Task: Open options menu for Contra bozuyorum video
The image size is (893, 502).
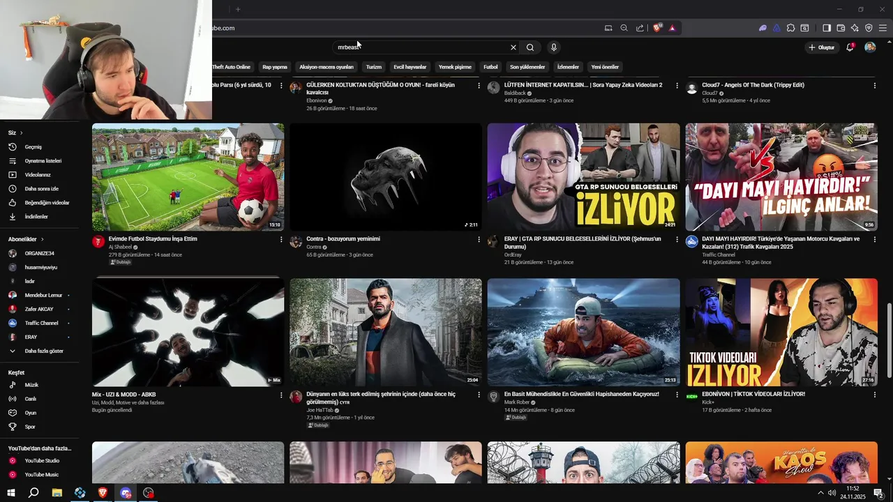Action: click(479, 239)
